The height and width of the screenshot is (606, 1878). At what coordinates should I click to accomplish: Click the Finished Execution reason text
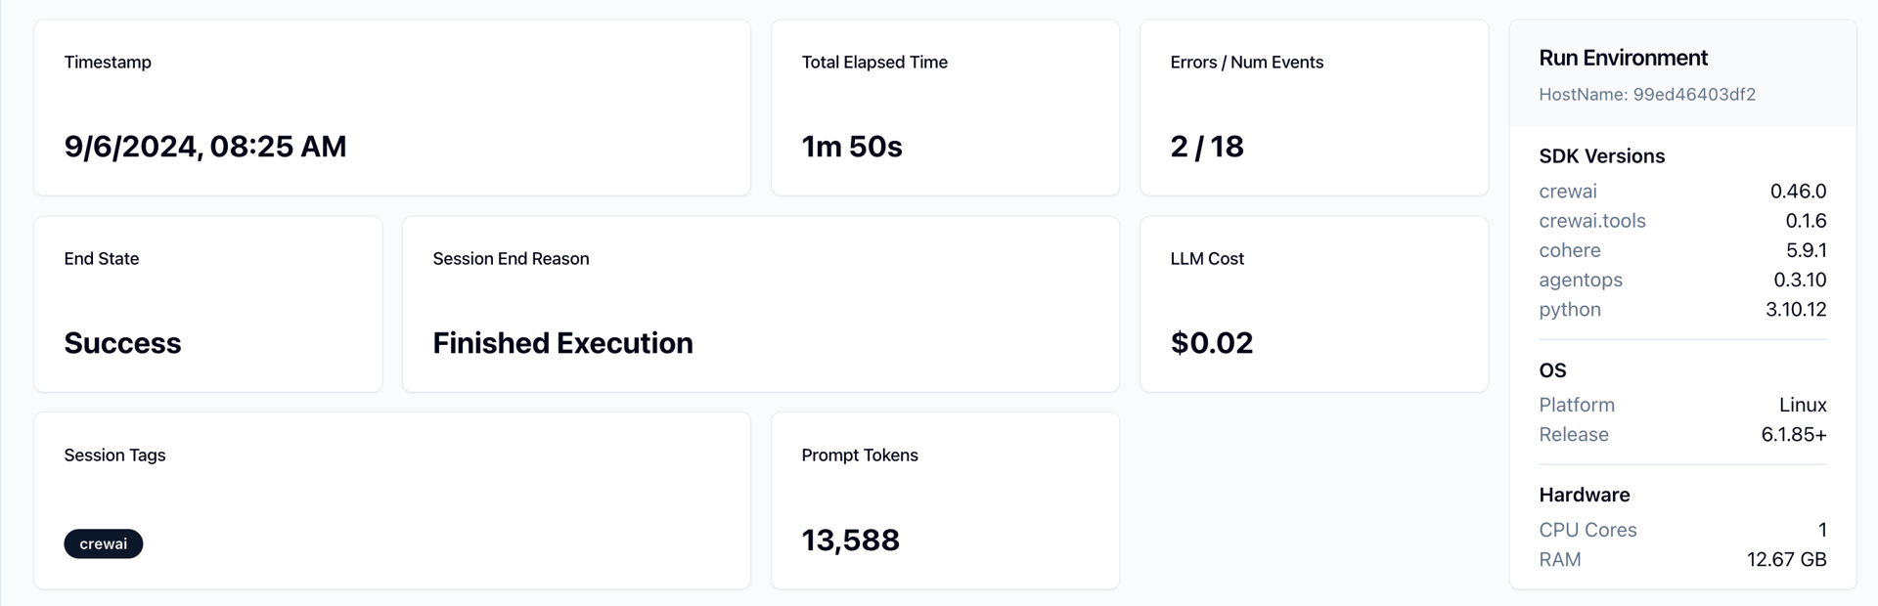click(x=562, y=343)
